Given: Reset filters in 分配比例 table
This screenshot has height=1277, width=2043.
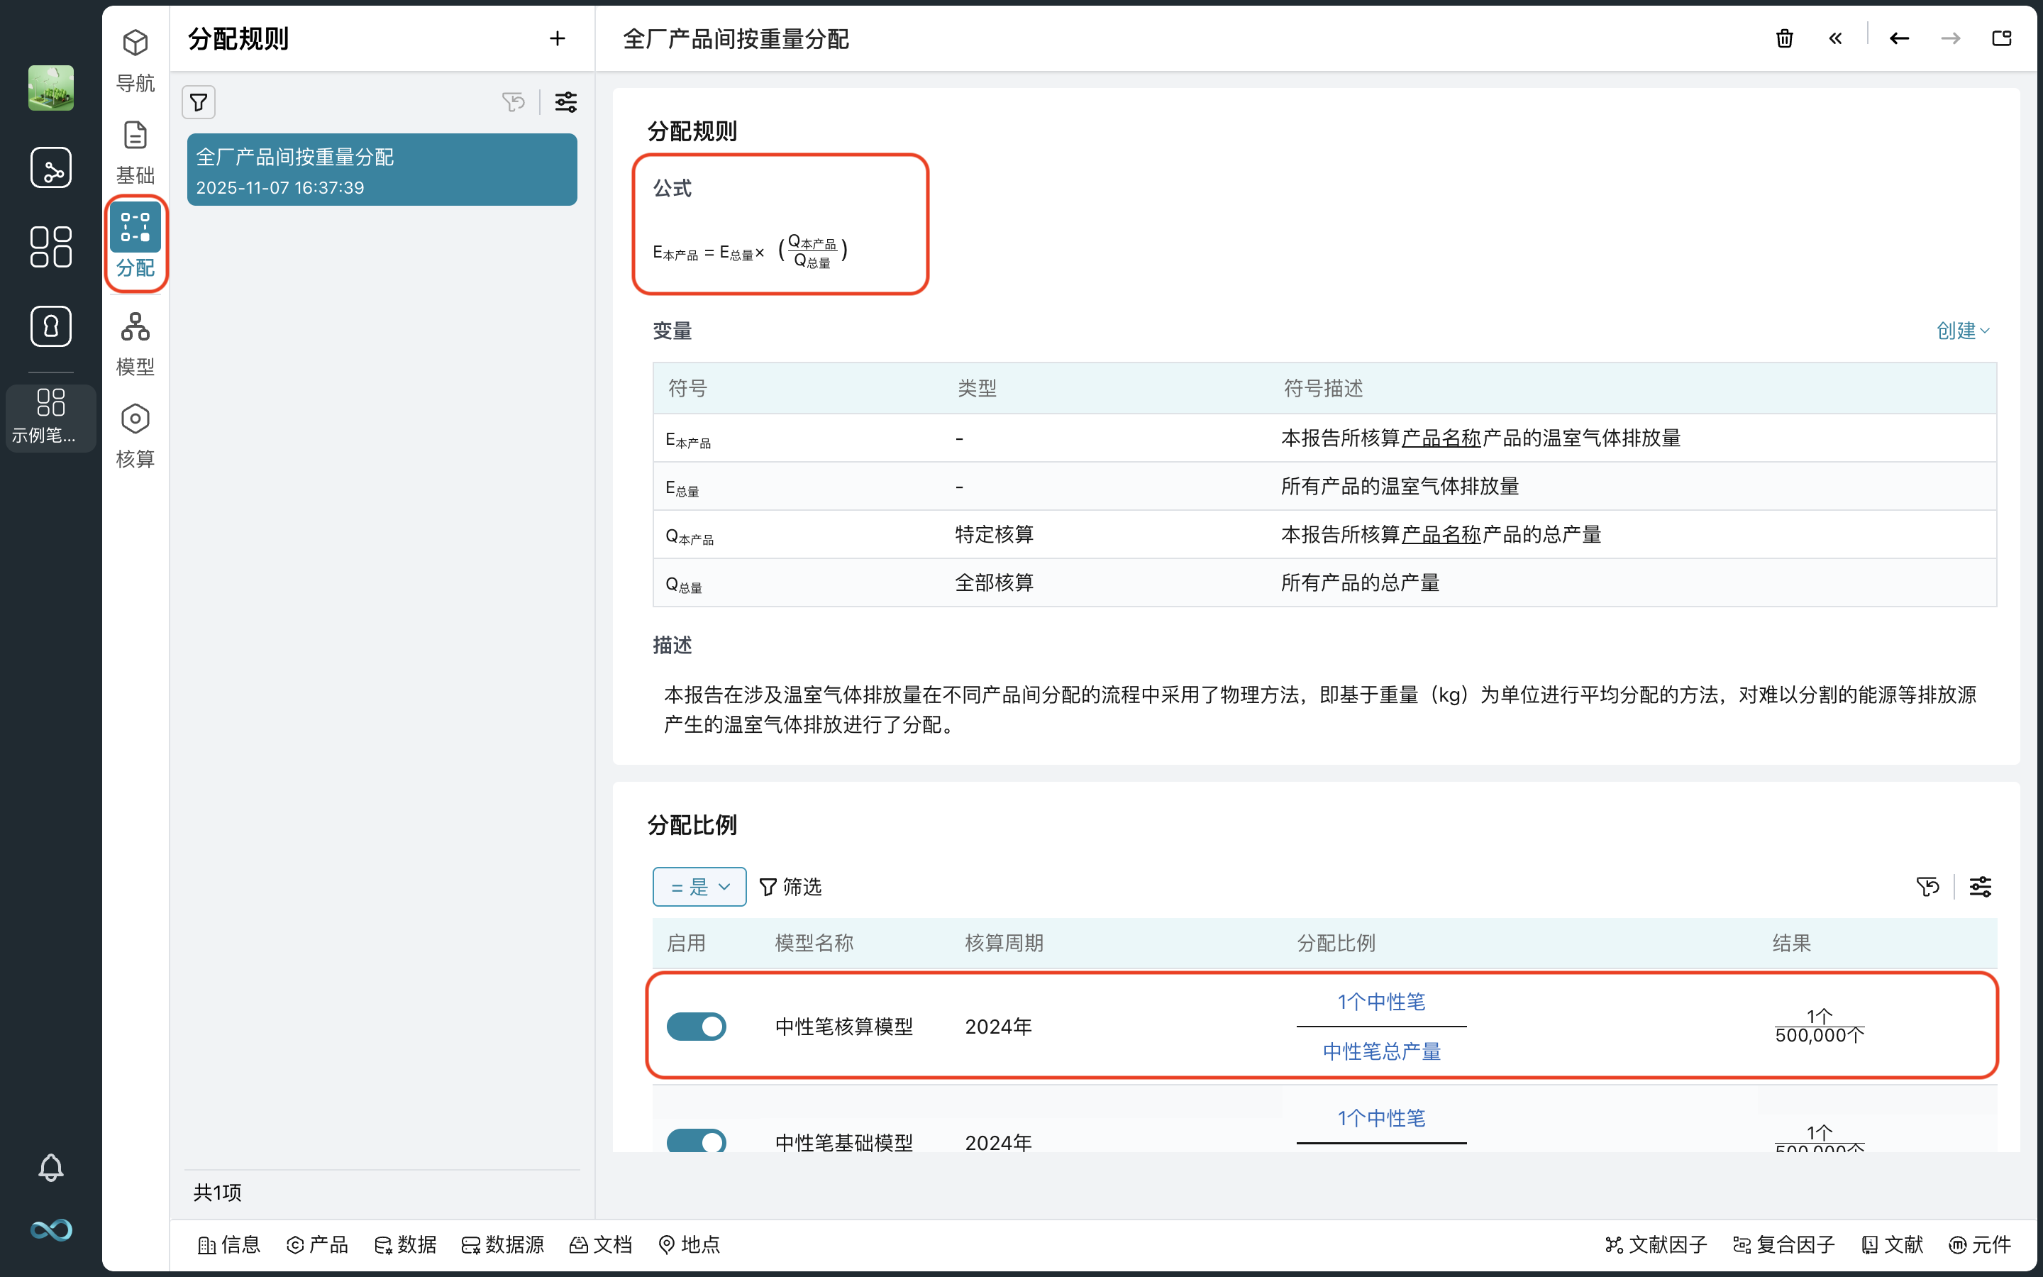Looking at the screenshot, I should click(x=1928, y=887).
